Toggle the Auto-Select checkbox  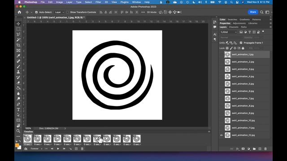(36, 12)
